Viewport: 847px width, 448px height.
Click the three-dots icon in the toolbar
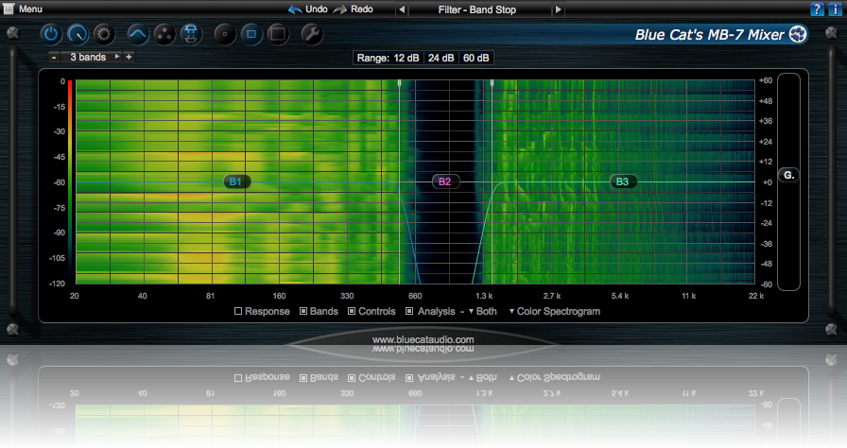point(164,35)
